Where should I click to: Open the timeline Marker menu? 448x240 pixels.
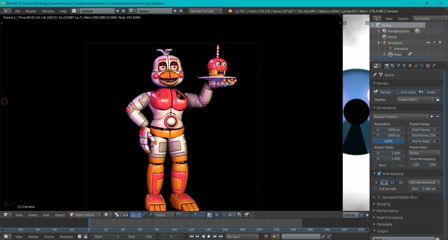click(x=33, y=236)
